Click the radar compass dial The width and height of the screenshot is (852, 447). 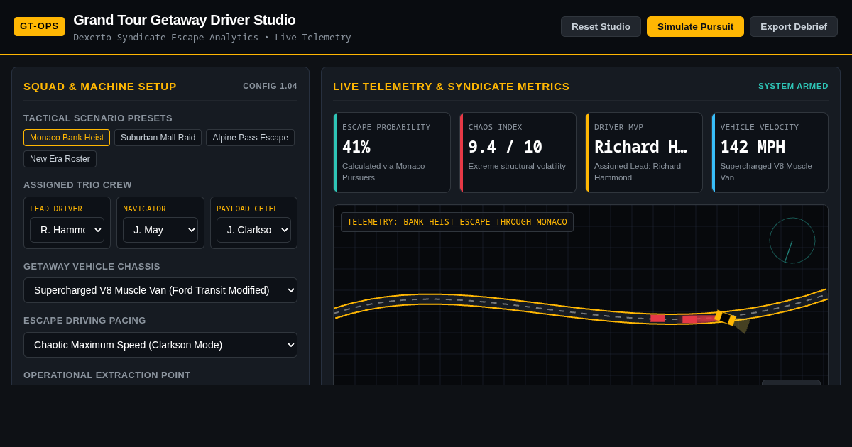pyautogui.click(x=792, y=241)
